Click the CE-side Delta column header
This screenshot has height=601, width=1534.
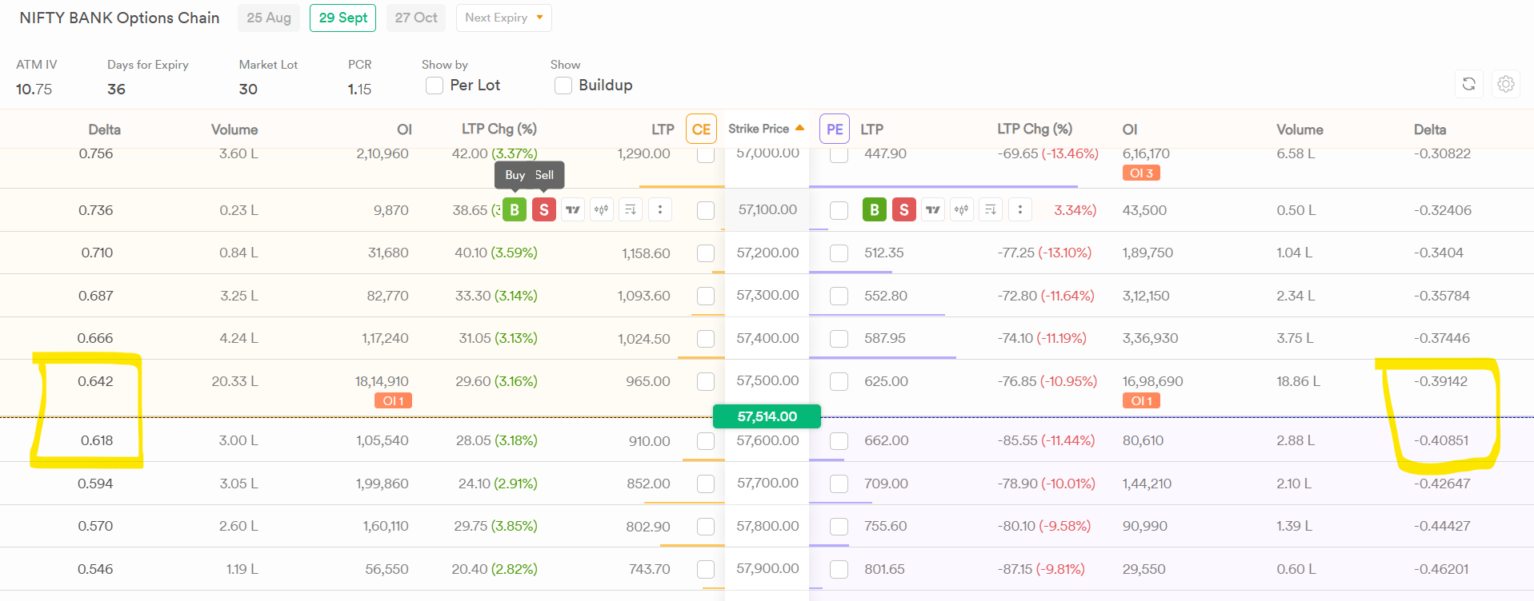pos(104,129)
